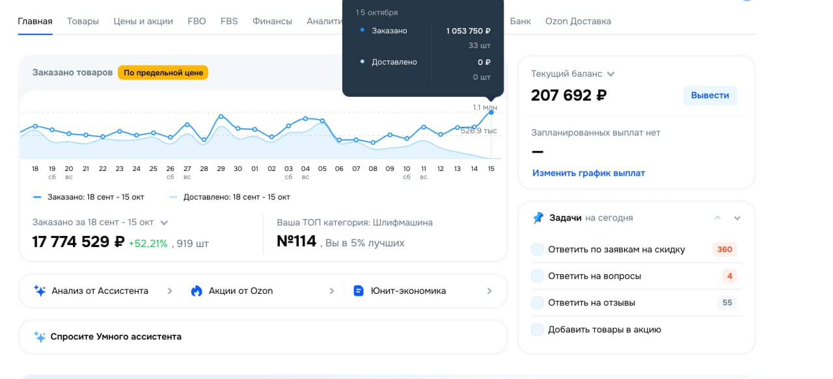The height and width of the screenshot is (379, 833).
Task: Open Анализ от Ассистента
Action: [x=100, y=291]
